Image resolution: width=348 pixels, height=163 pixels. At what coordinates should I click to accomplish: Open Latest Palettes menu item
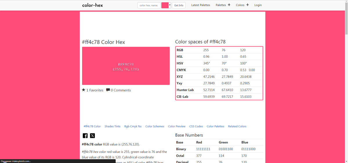200,5
